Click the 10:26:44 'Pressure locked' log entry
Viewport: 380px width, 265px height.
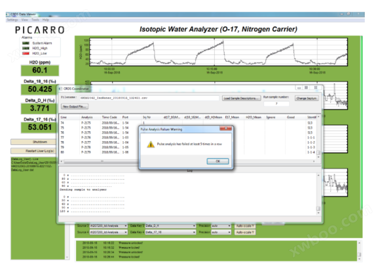click(x=111, y=256)
